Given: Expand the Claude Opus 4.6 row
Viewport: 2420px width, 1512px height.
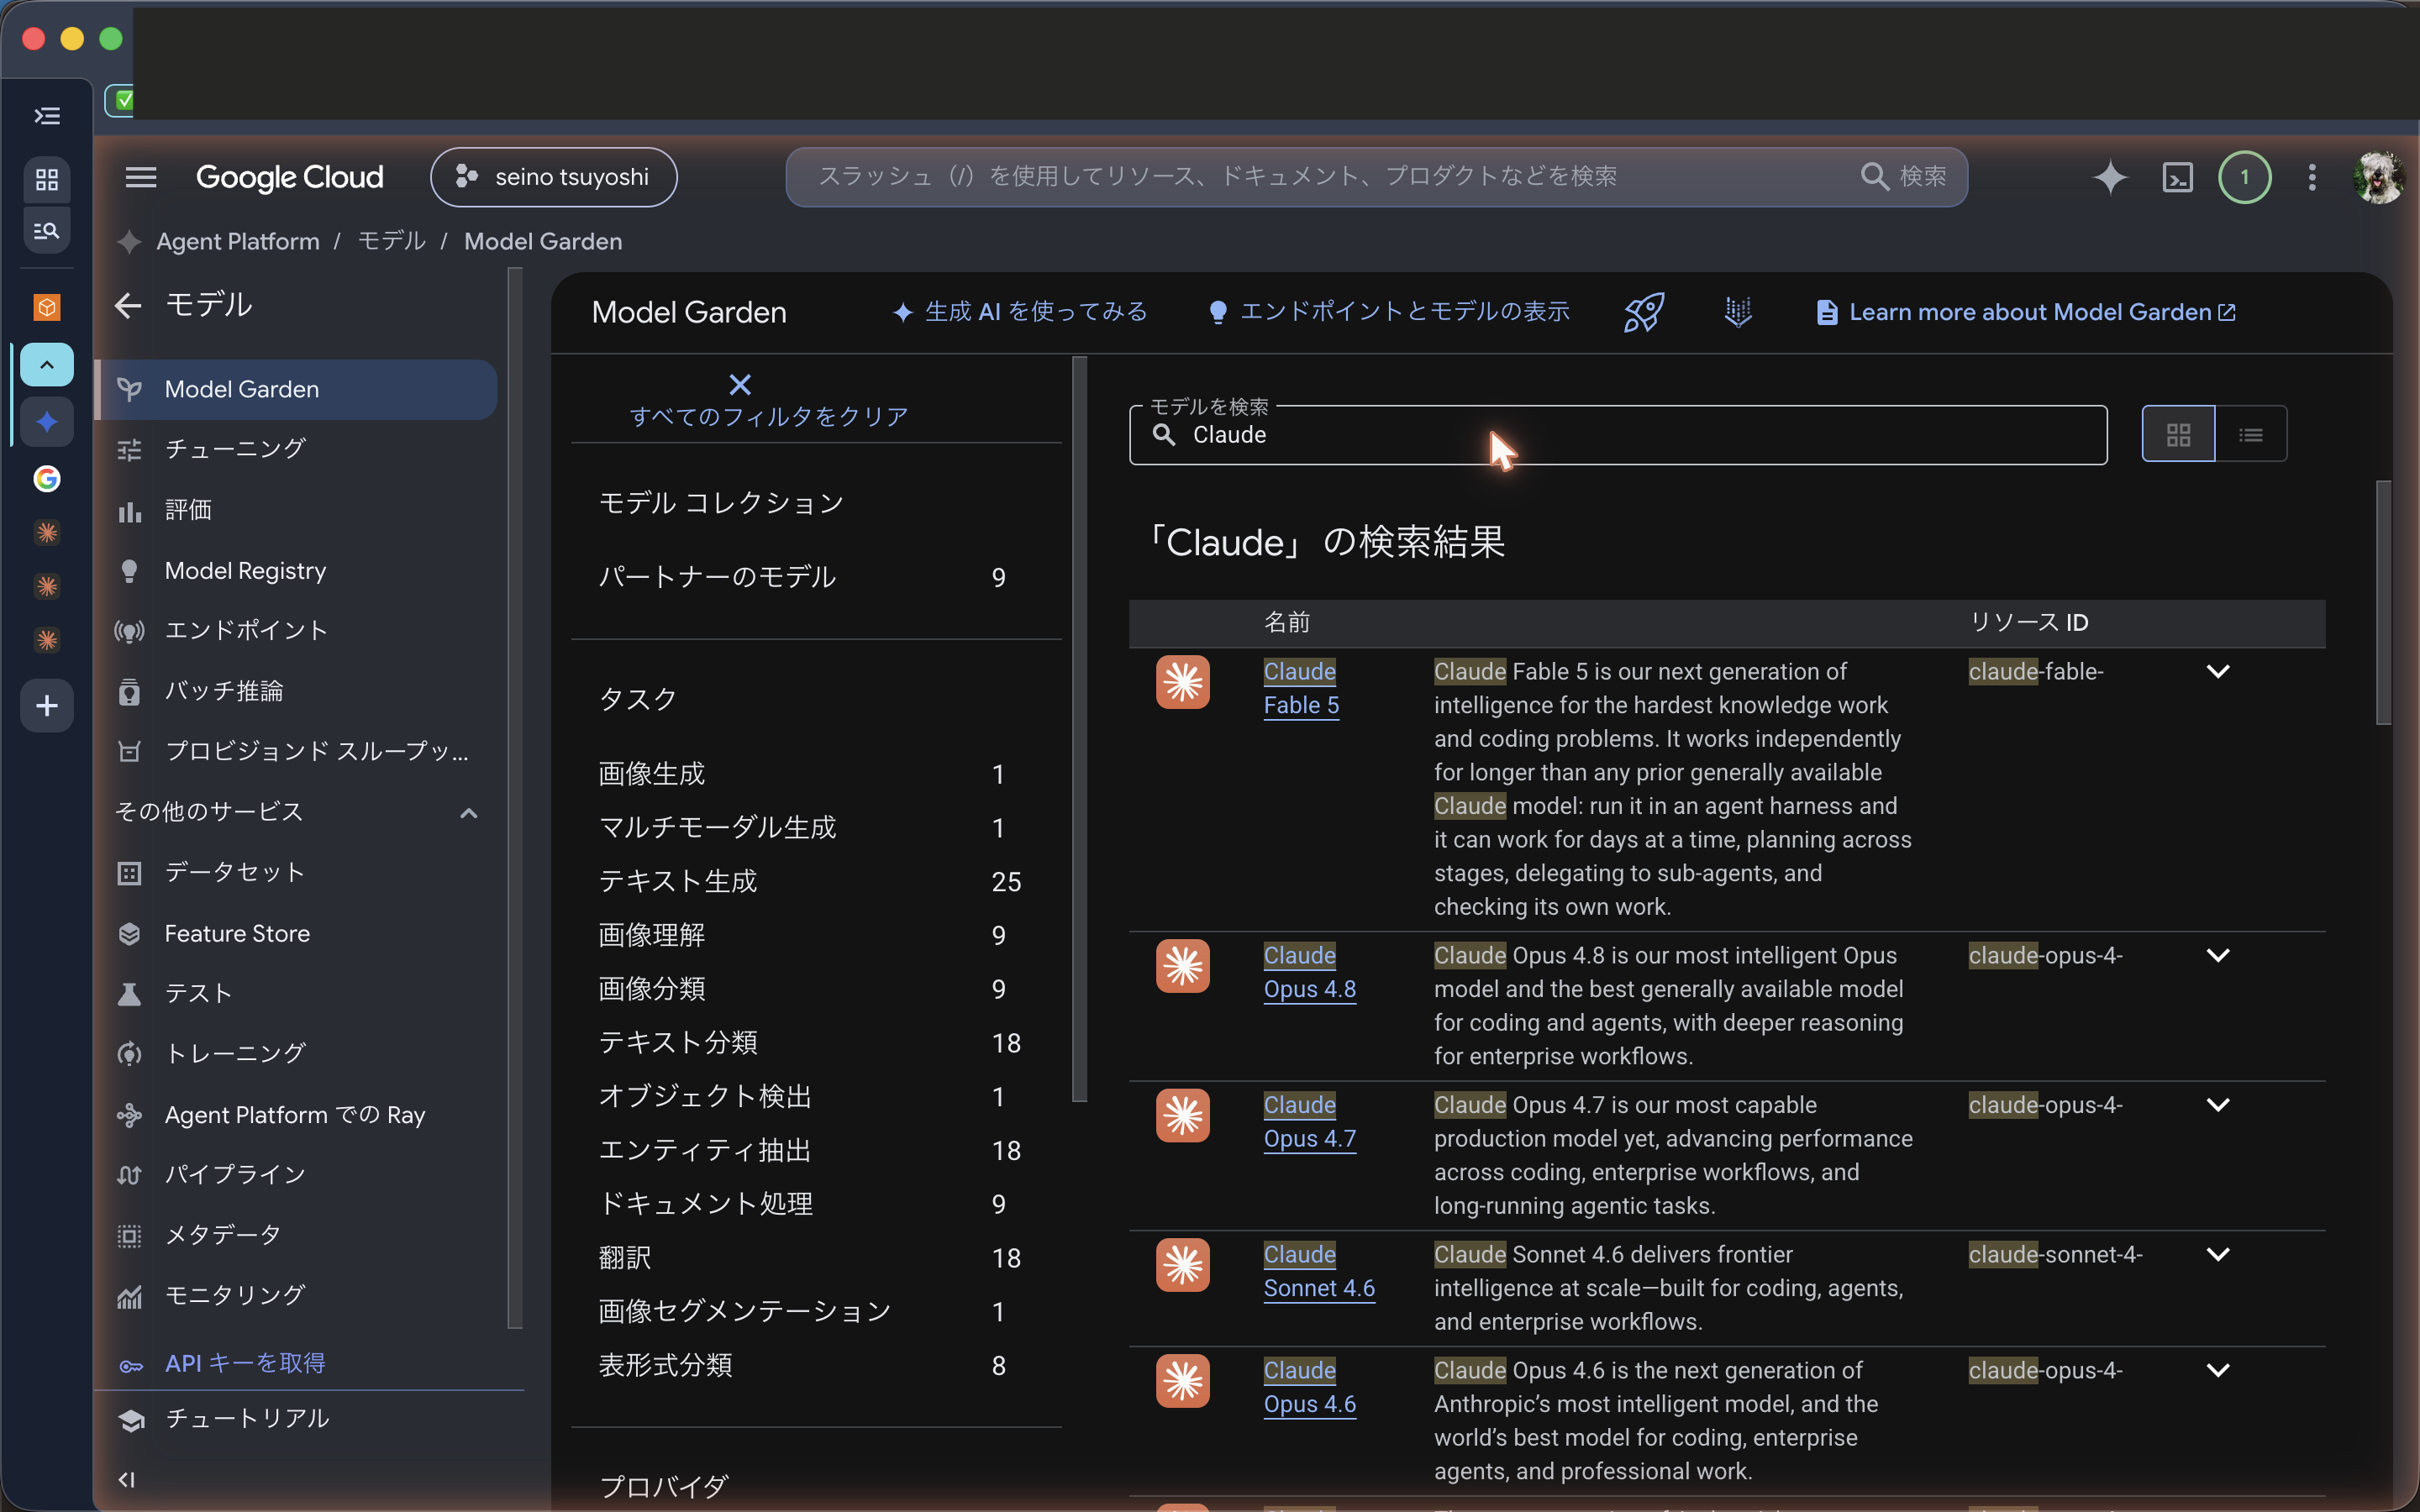Looking at the screenshot, I should coord(2217,1371).
